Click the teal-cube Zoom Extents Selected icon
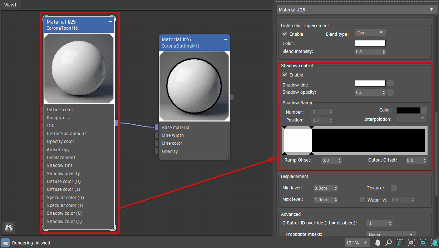 click(x=423, y=243)
